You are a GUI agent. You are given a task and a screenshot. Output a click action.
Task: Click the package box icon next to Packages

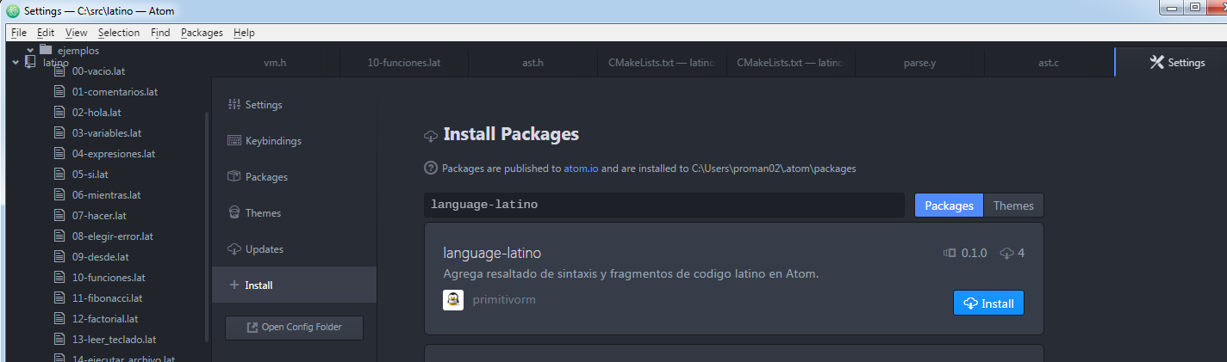tap(234, 176)
